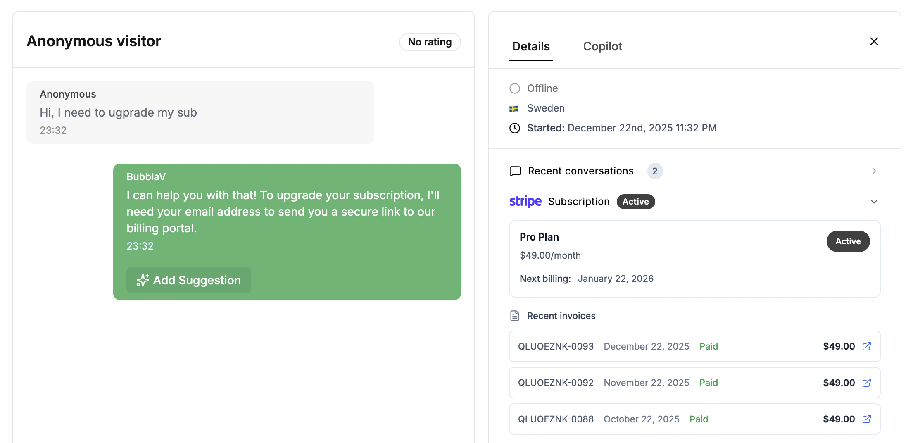Open invoice QLUOEZNK-0093 via external link icon
This screenshot has width=913, height=443.
tap(866, 346)
